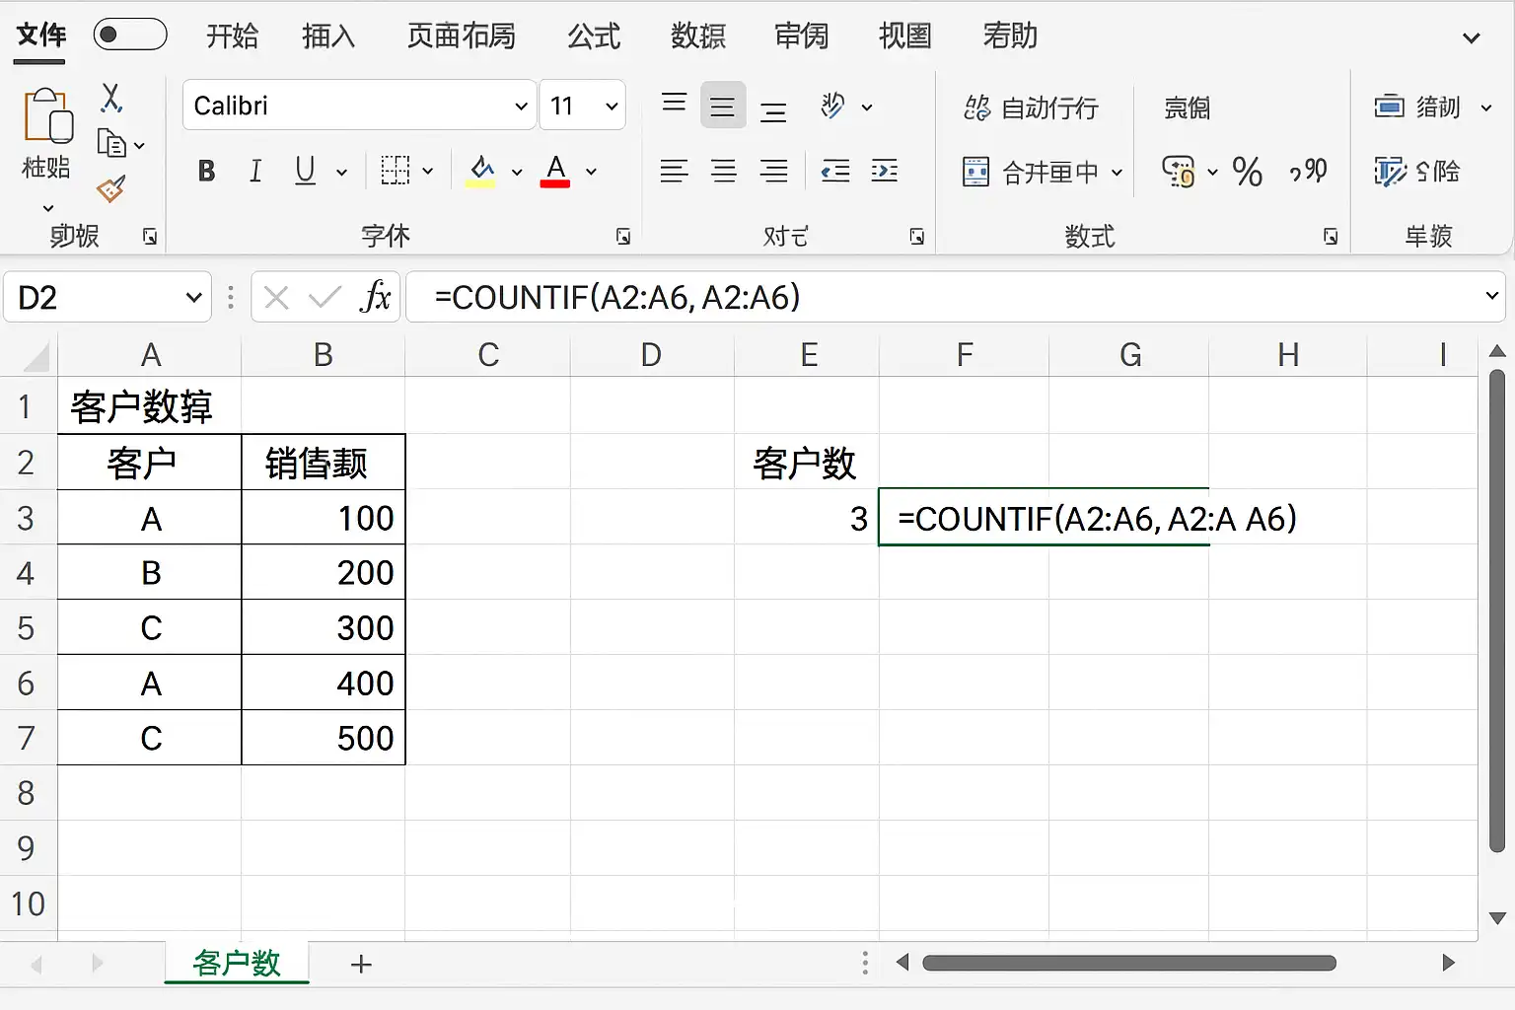Toggle bold formatting
Viewport: 1515px width, 1010px height.
pos(205,171)
